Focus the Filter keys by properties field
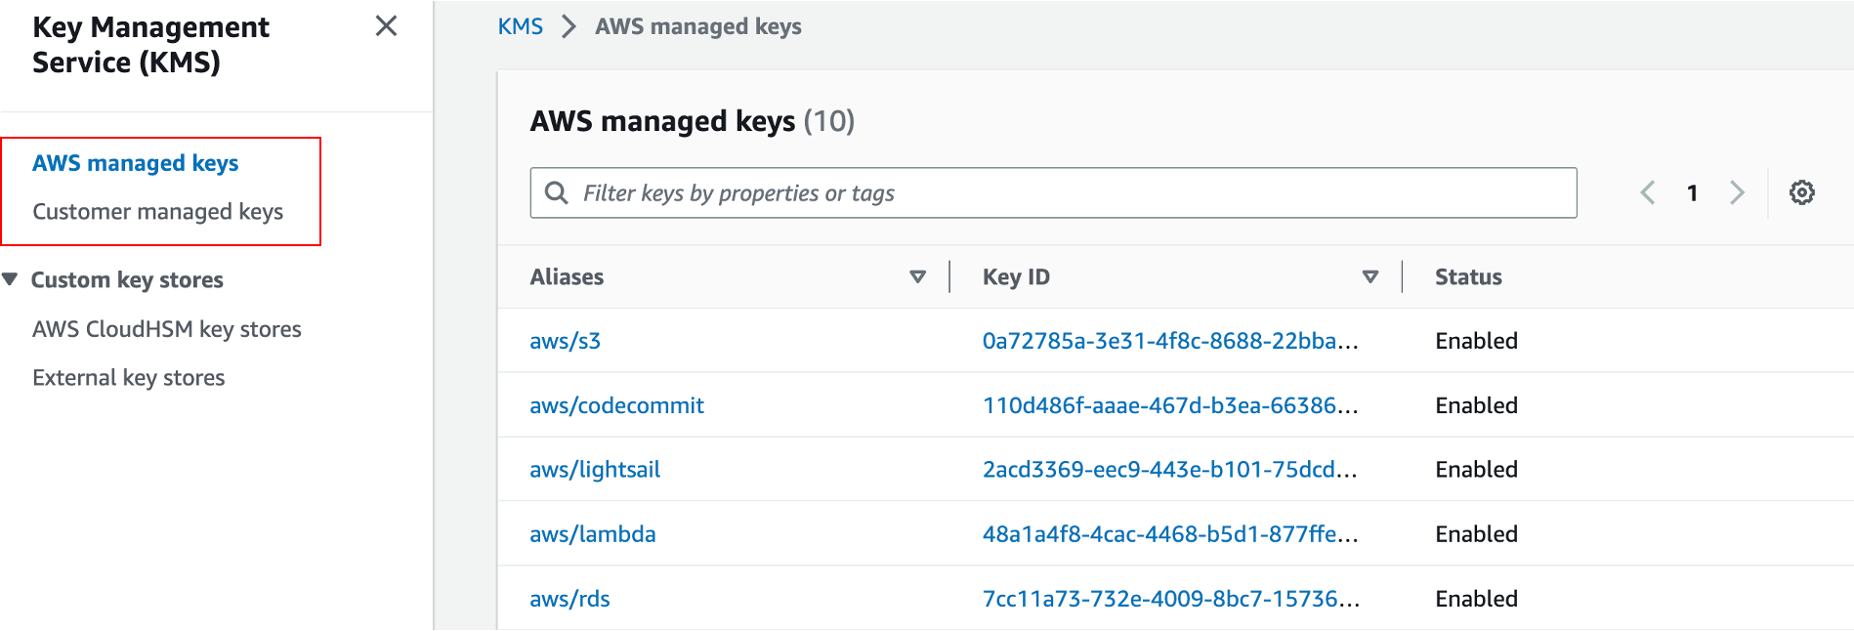Screen dimensions: 1854x631 coord(1053,192)
